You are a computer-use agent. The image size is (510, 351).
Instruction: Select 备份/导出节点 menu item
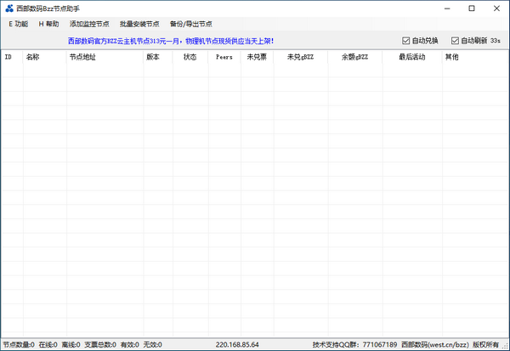coord(190,24)
